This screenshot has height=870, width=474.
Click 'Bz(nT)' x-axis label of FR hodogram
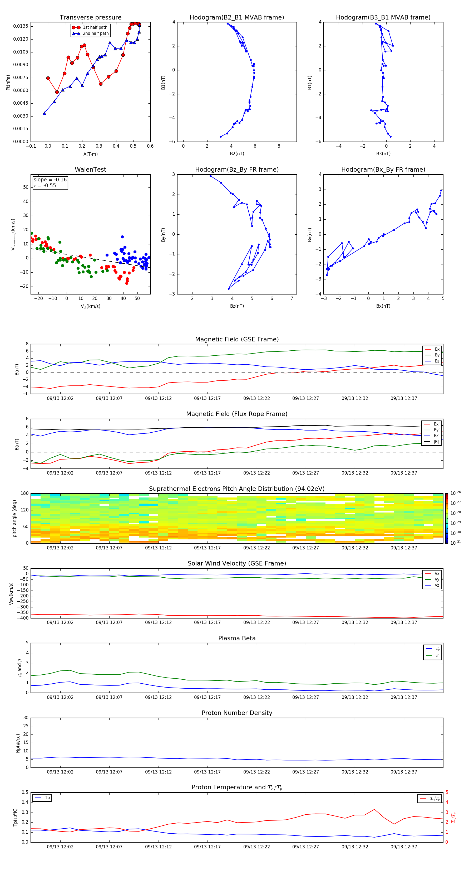(x=237, y=306)
